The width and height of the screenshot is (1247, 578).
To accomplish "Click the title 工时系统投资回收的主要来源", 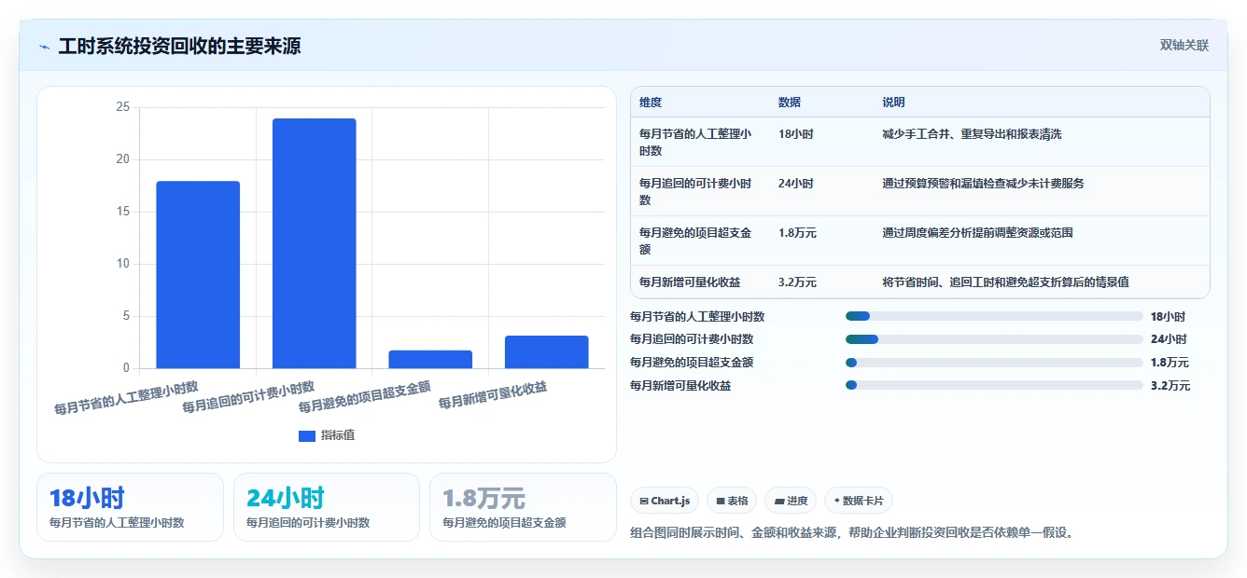I will point(179,47).
